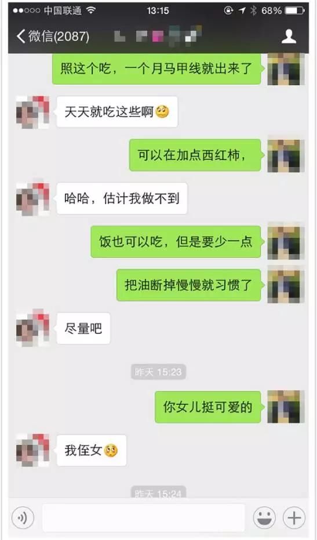This screenshot has height=540, width=317.
Task: Tap the voice message icon
Action: (23, 517)
